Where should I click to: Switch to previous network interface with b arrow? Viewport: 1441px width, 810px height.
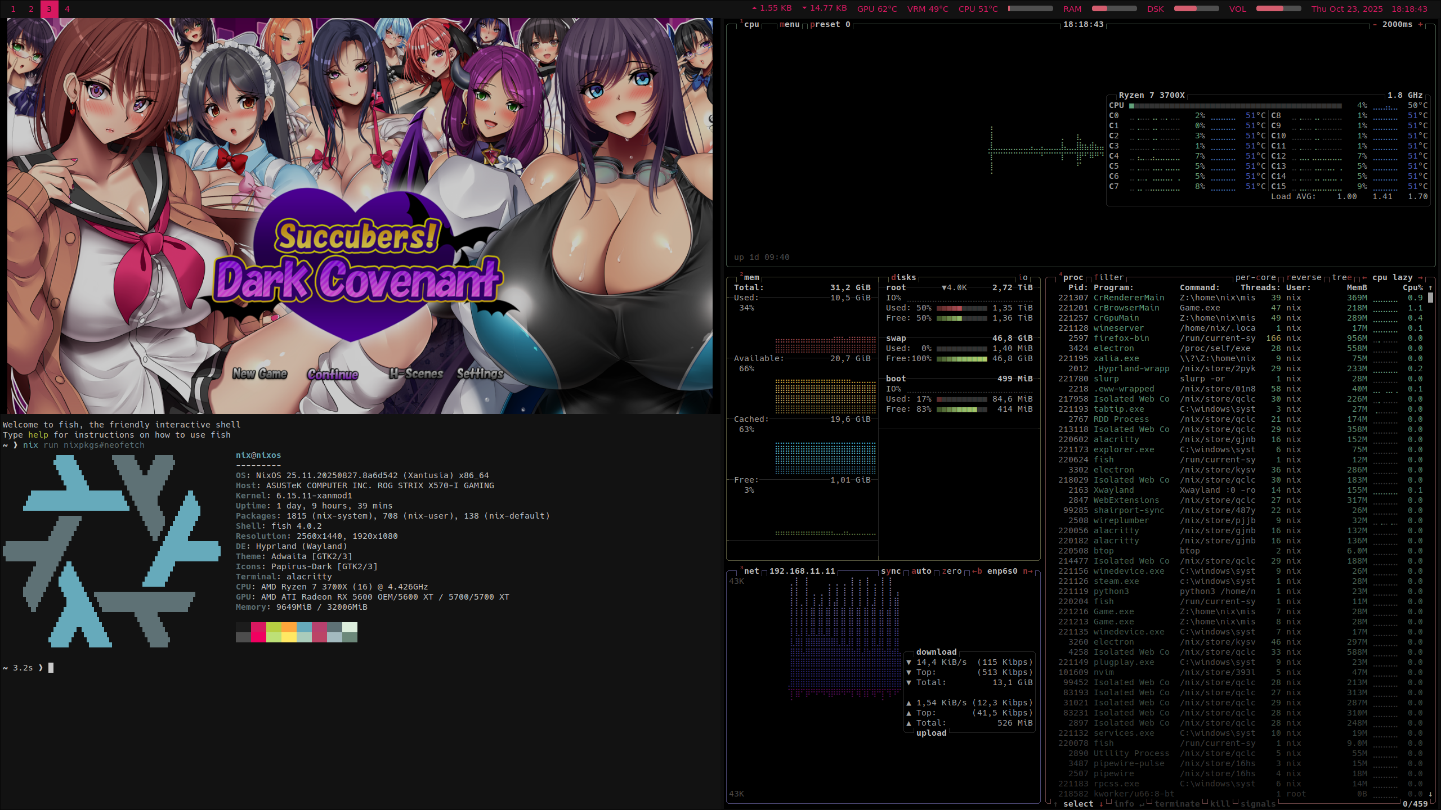977,571
